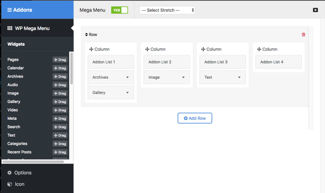Open the Select Stretch dropdown
Image resolution: width=325 pixels, height=193 pixels.
pyautogui.click(x=167, y=10)
